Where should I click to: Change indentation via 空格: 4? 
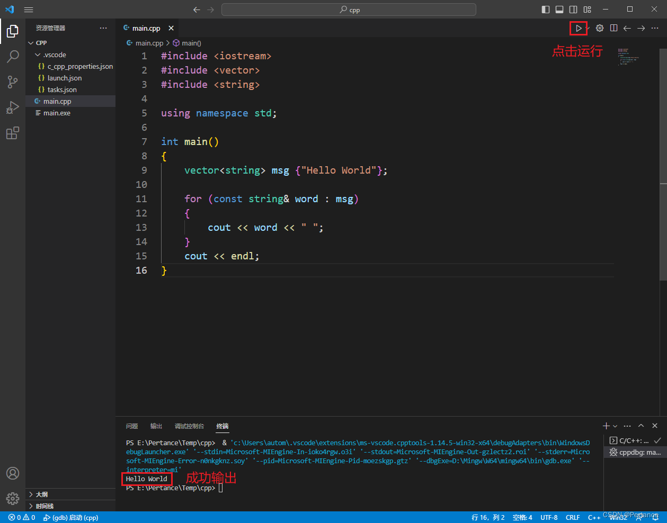(522, 518)
